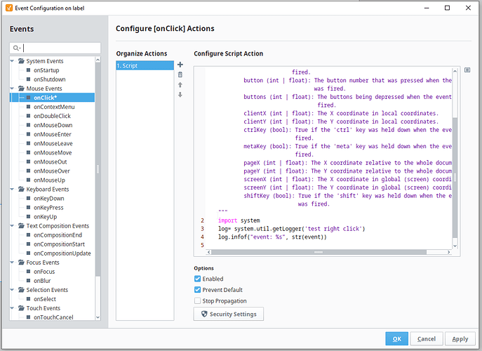Collapse the Text Composition Events group
Image resolution: width=482 pixels, height=351 pixels.
[13, 225]
